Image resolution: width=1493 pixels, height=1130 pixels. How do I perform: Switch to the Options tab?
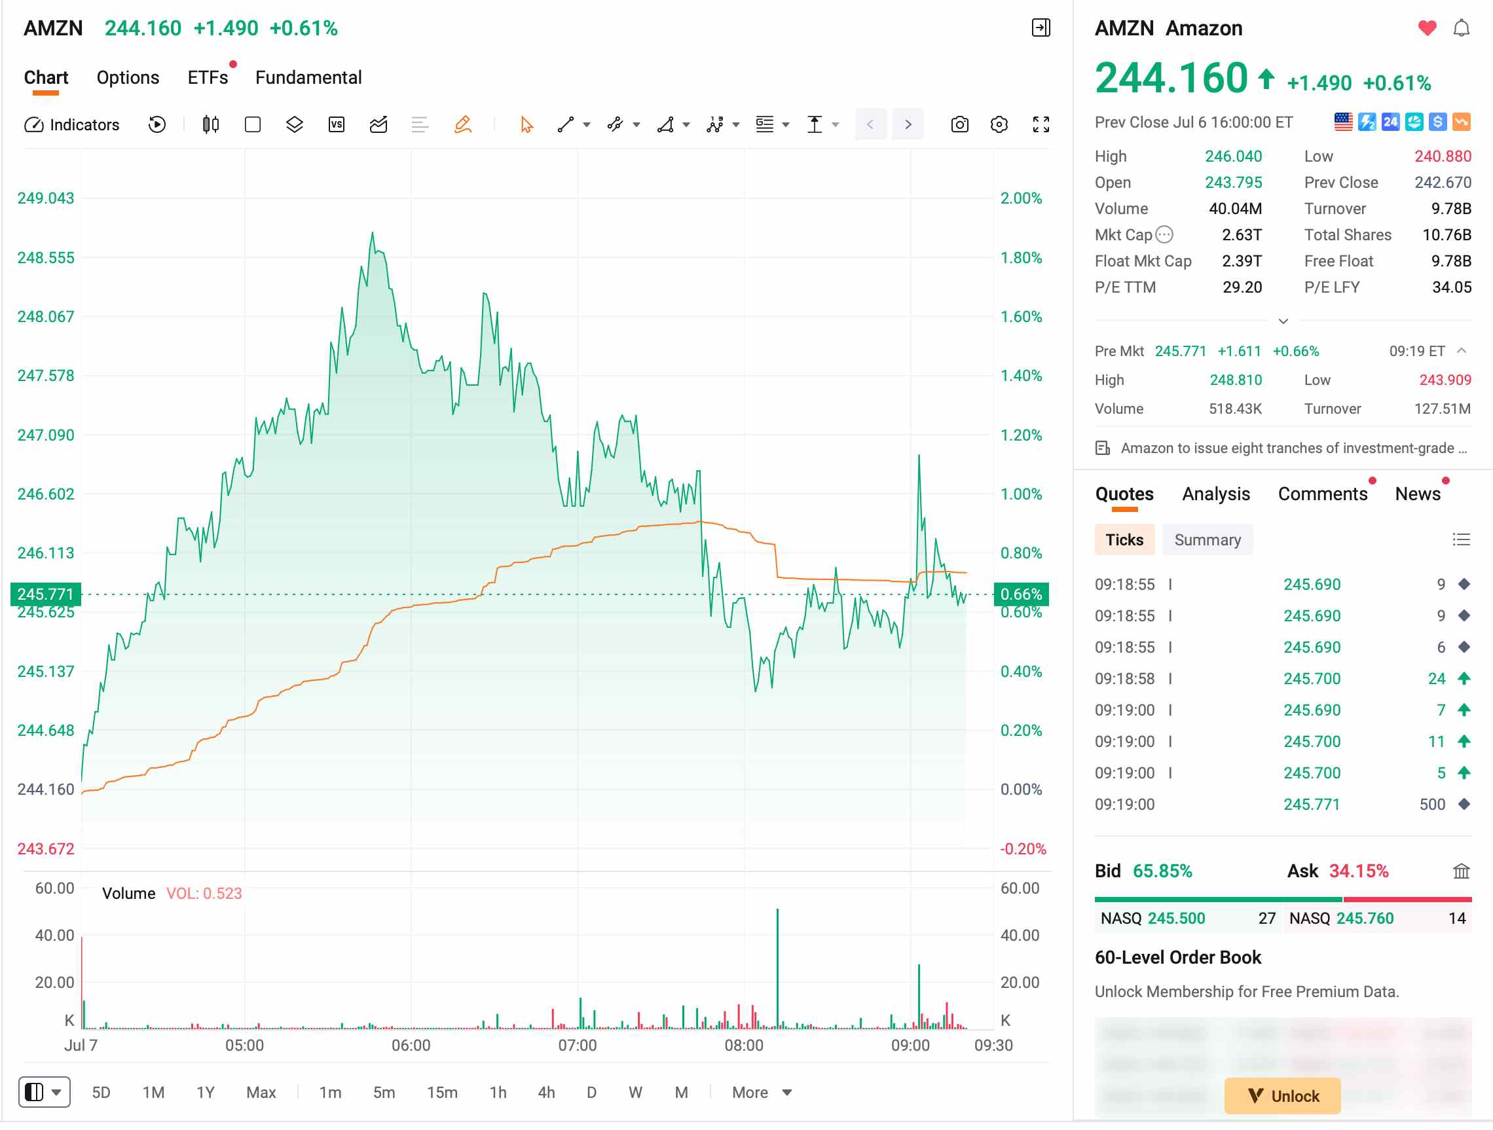128,78
